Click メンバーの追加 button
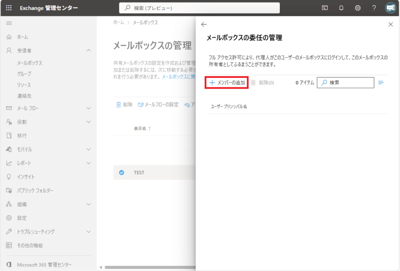 (x=226, y=83)
